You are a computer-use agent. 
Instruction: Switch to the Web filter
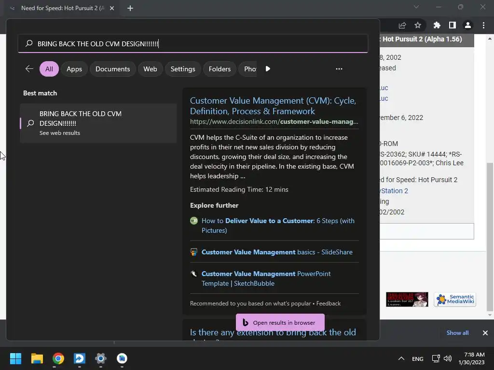coord(151,69)
